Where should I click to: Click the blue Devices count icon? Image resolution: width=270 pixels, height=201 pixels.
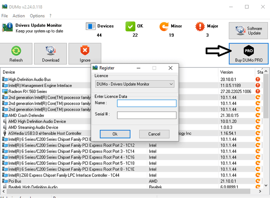pos(91,26)
